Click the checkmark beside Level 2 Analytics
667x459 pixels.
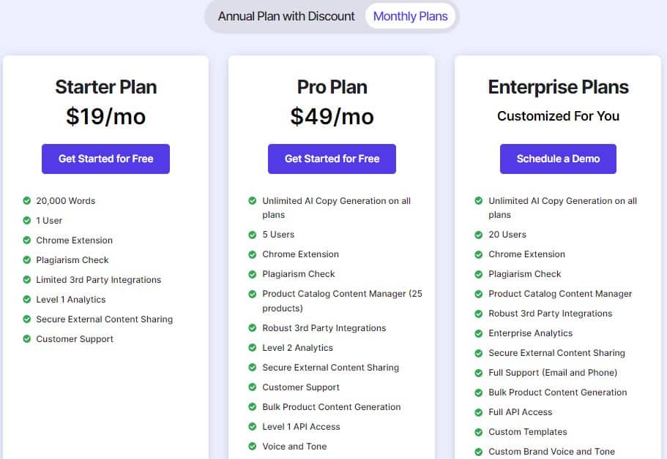point(253,348)
